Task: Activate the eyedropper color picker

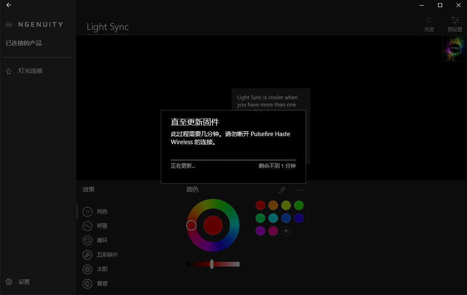Action: point(282,190)
